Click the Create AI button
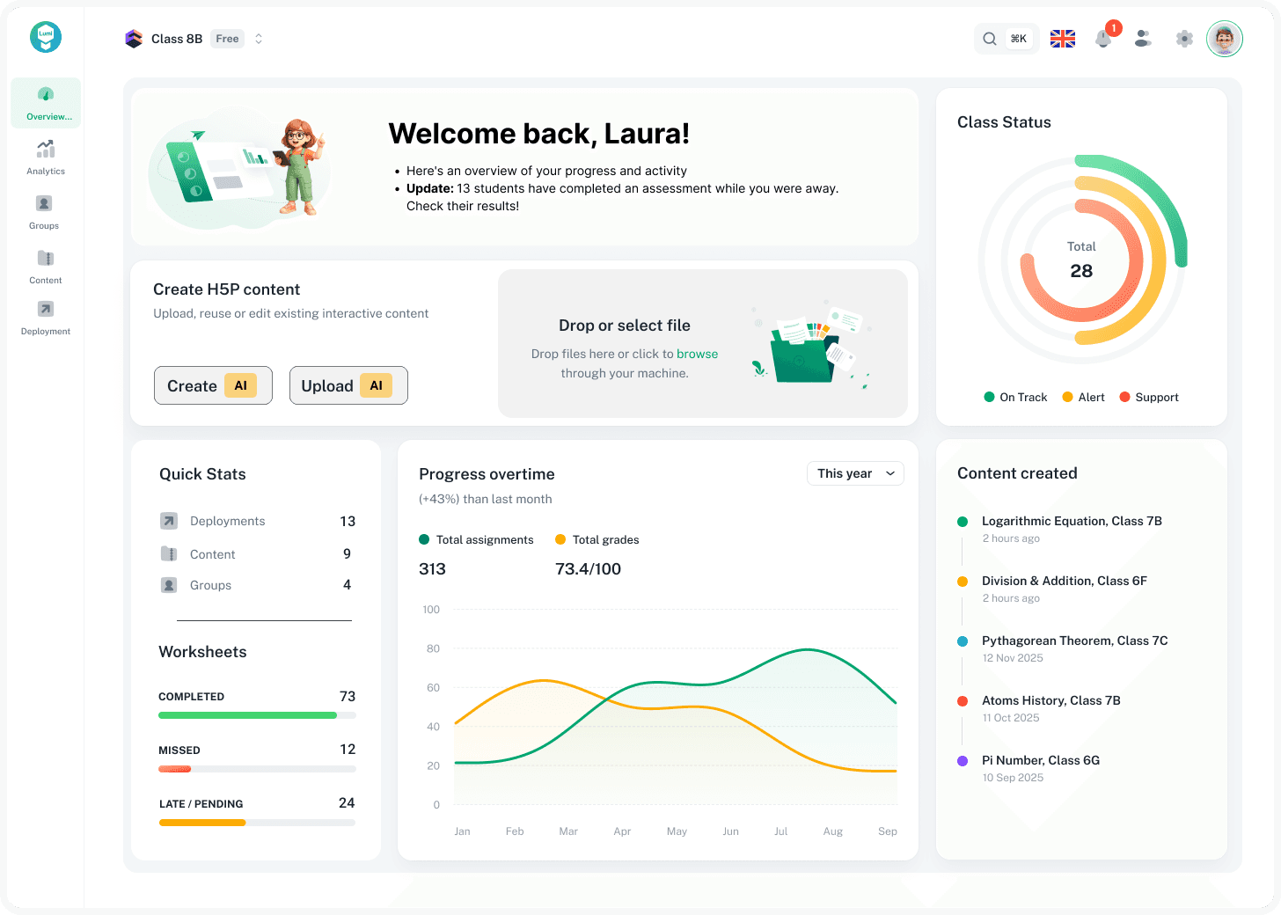1281x915 pixels. click(213, 385)
